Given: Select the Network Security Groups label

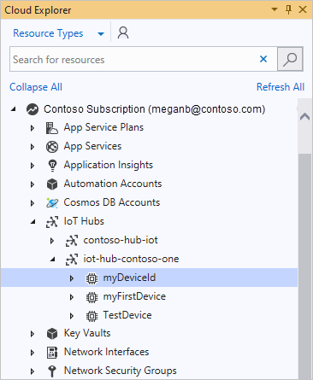Looking at the screenshot, I should 120,371.
